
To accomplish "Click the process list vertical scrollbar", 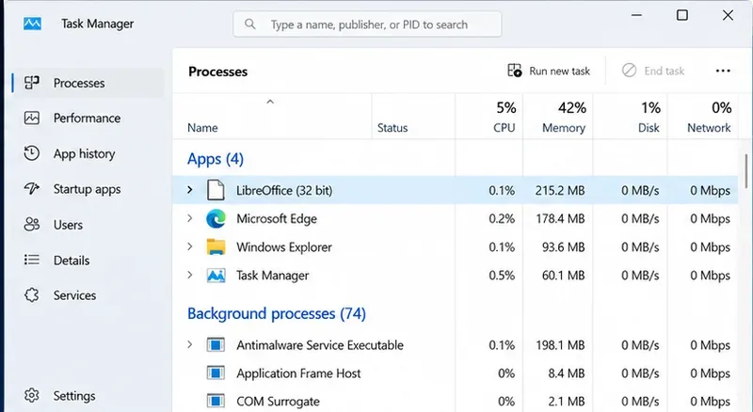I will 745,171.
